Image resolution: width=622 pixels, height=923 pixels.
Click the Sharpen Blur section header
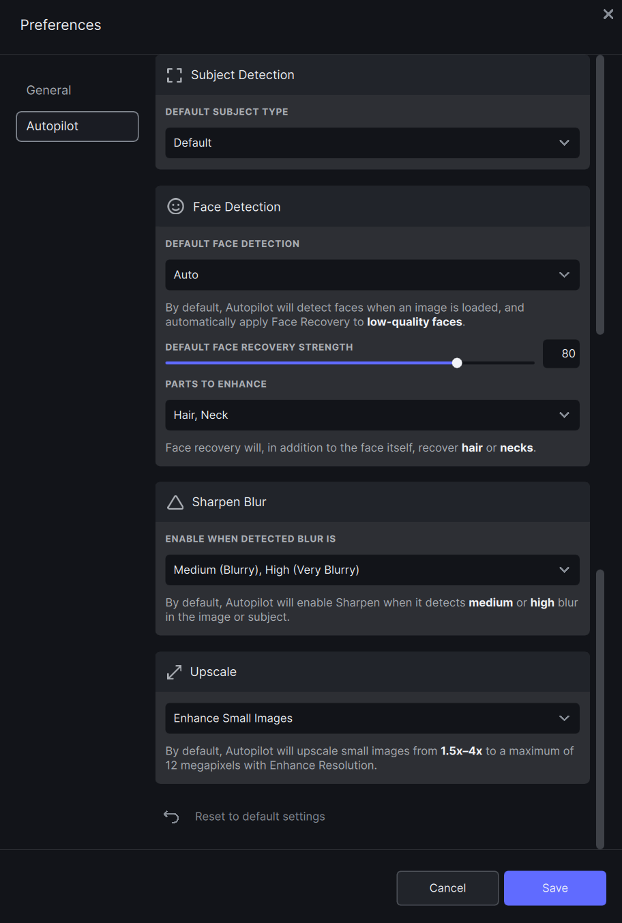tap(372, 502)
